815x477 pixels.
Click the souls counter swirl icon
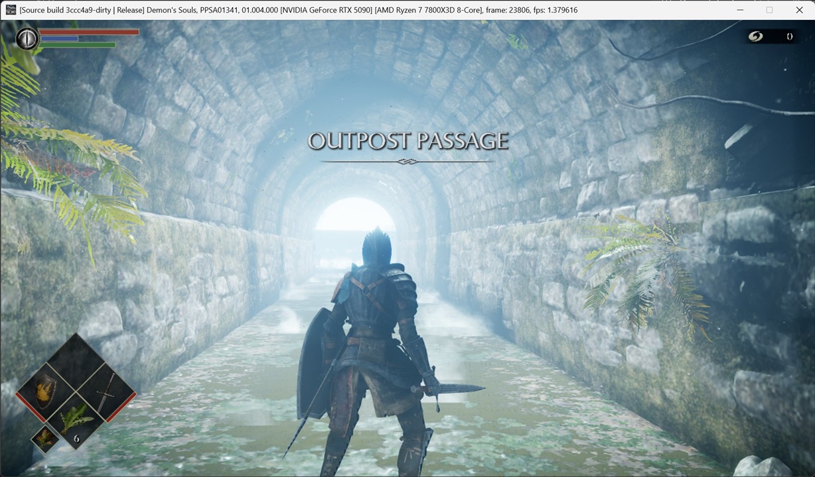tap(755, 36)
